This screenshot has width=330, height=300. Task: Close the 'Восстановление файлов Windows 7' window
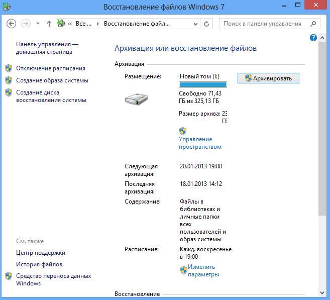316,5
